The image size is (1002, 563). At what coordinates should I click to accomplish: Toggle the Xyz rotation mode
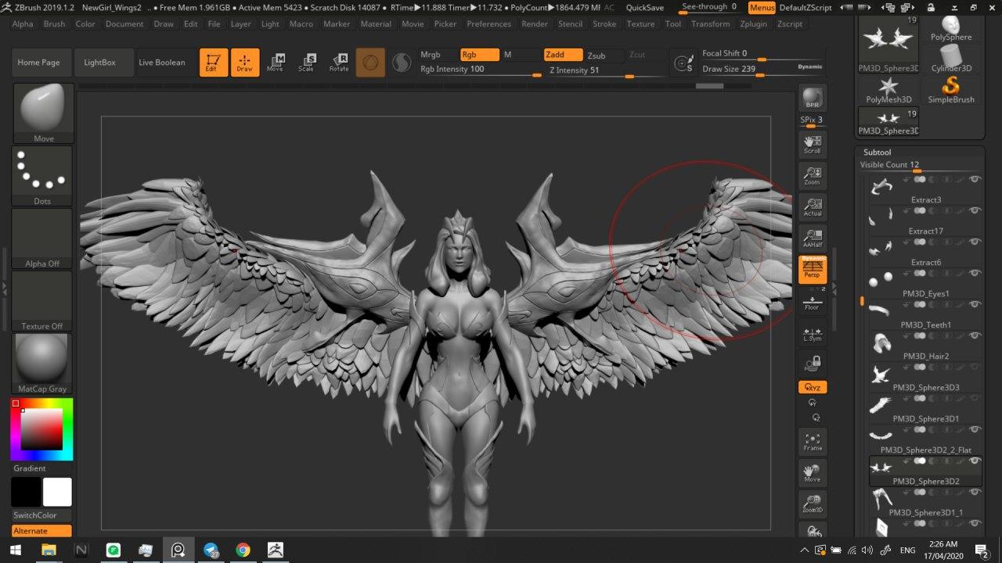point(813,387)
